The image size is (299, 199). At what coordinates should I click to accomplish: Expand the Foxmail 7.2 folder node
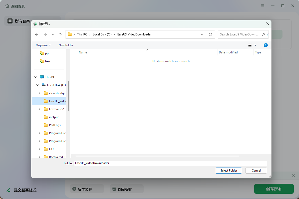(x=40, y=109)
